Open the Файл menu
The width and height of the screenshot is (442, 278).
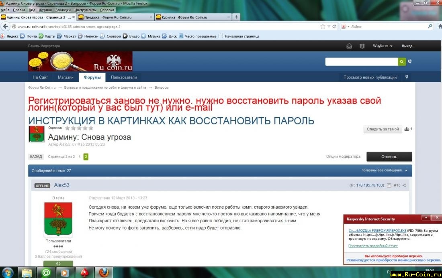(5, 10)
